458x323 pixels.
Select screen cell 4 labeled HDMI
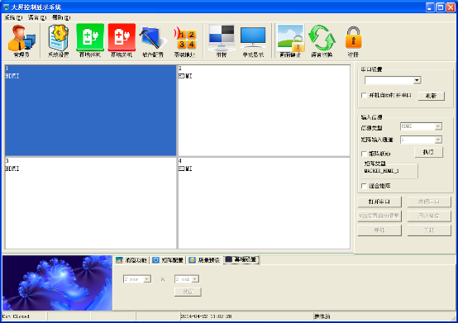coord(264,203)
